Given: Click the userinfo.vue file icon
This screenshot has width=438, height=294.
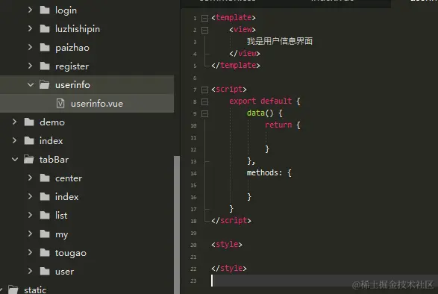Looking at the screenshot, I should coord(60,104).
